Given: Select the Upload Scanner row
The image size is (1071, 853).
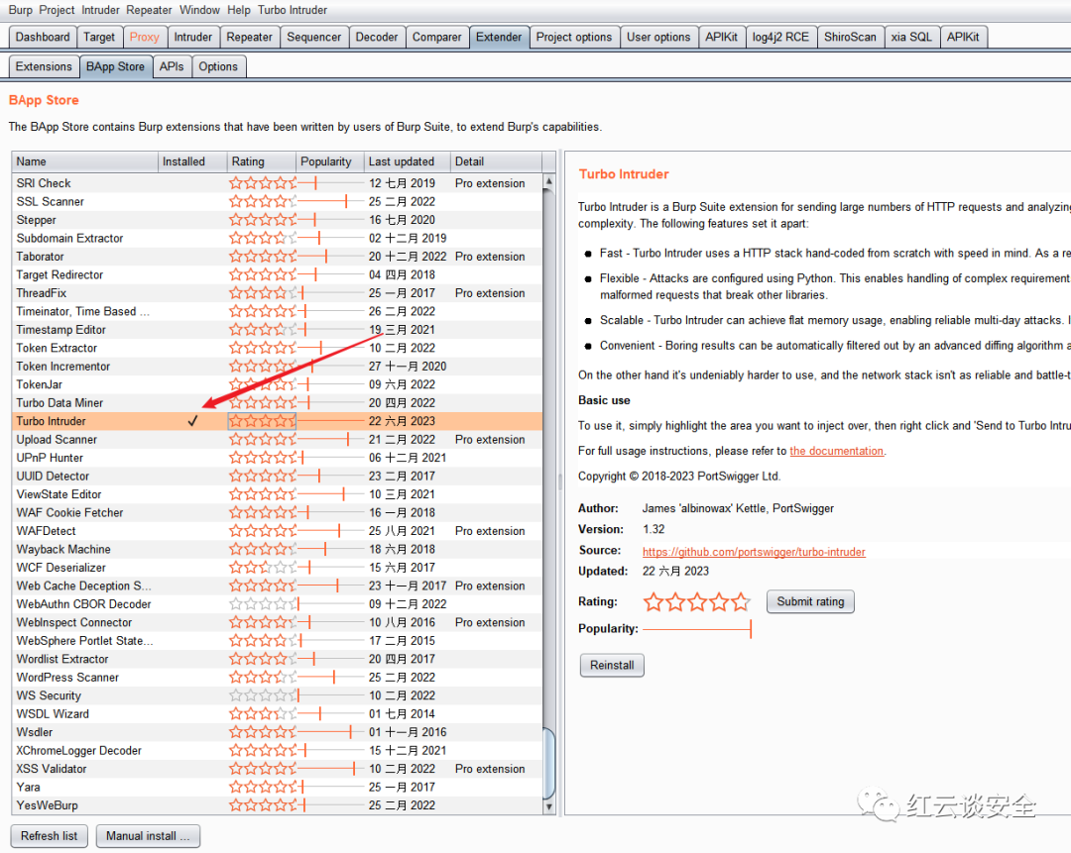Looking at the screenshot, I should [278, 440].
